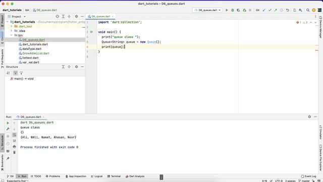
Task: Open the Event Log
Action: [x=308, y=176]
